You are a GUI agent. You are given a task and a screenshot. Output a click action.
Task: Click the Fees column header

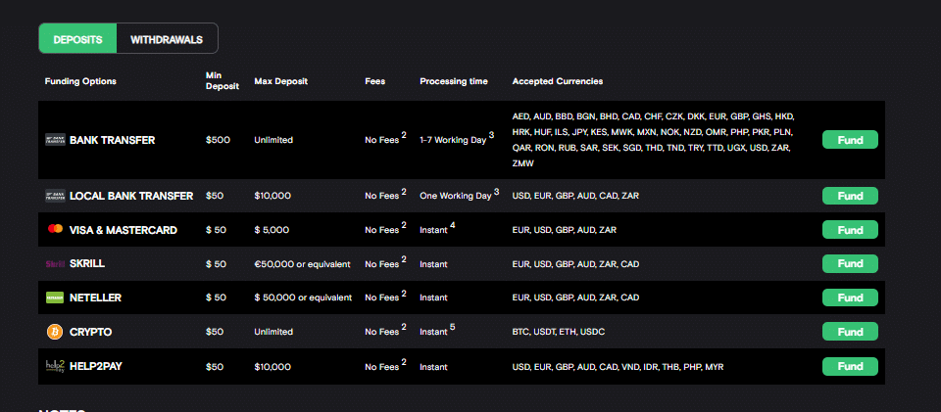(x=375, y=81)
